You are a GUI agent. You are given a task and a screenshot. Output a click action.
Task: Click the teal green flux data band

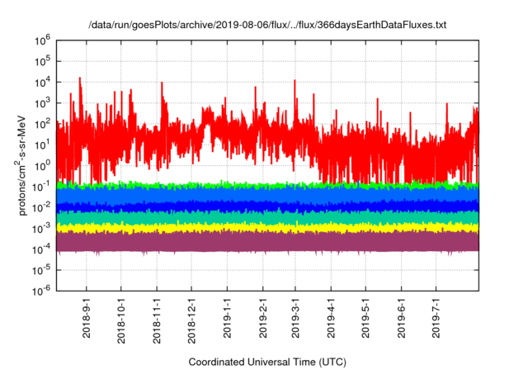pos(267,217)
